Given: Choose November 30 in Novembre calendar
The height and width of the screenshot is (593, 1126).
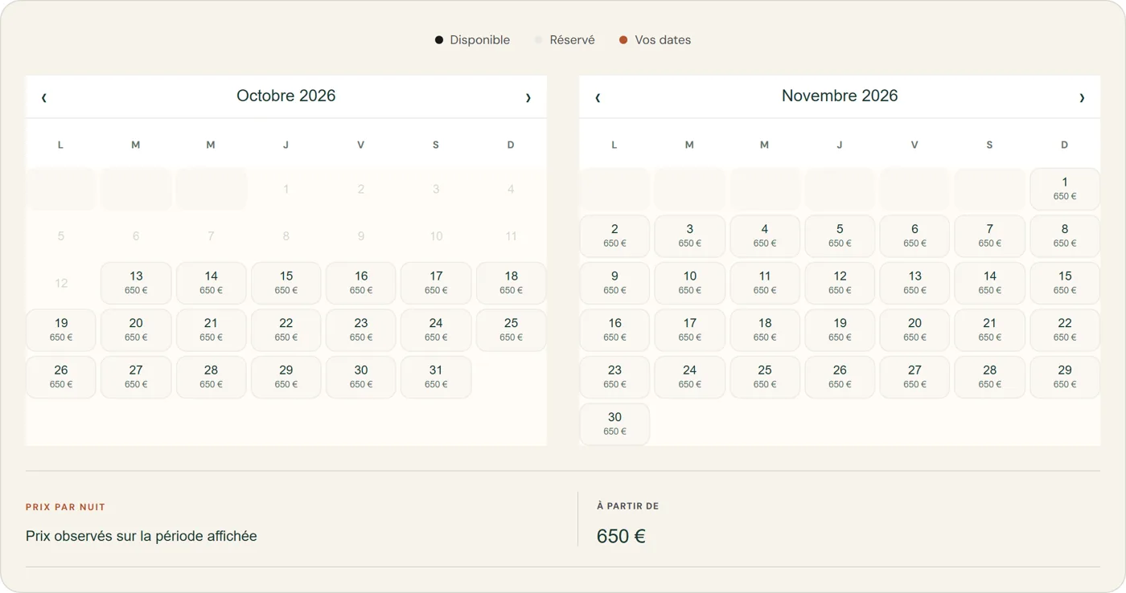Looking at the screenshot, I should click(x=614, y=424).
